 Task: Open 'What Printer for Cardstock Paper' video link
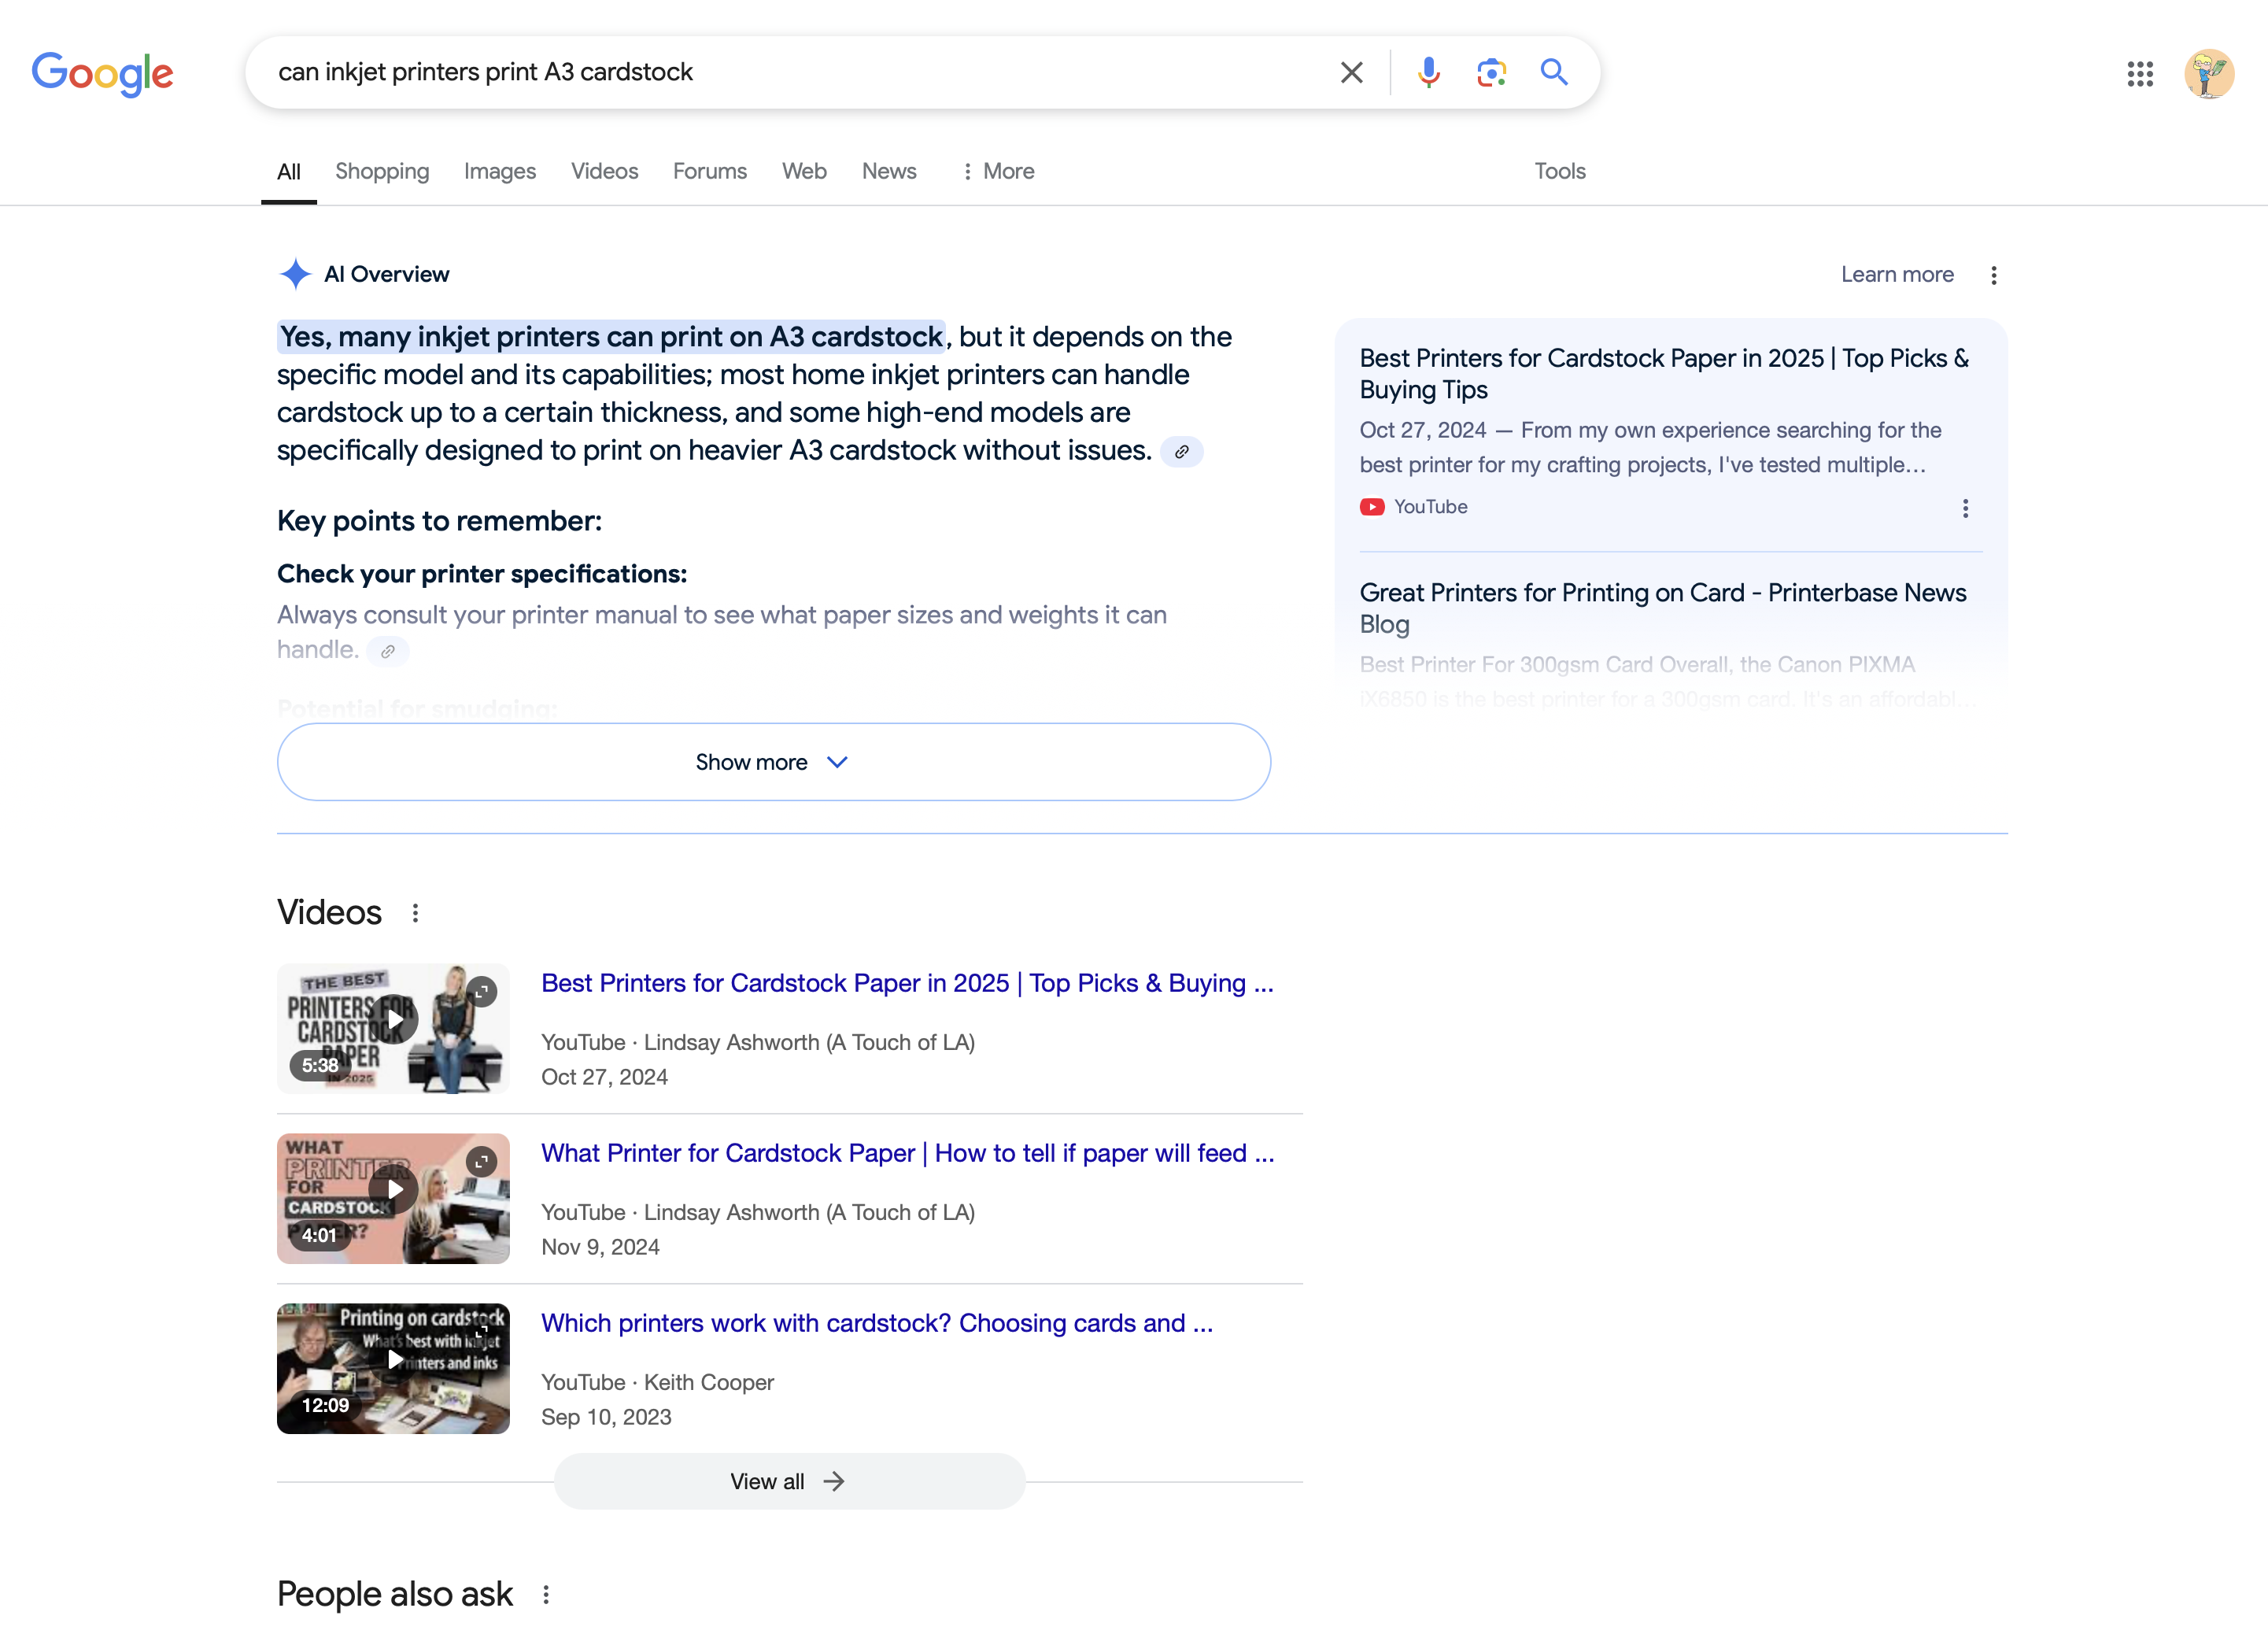click(907, 1154)
